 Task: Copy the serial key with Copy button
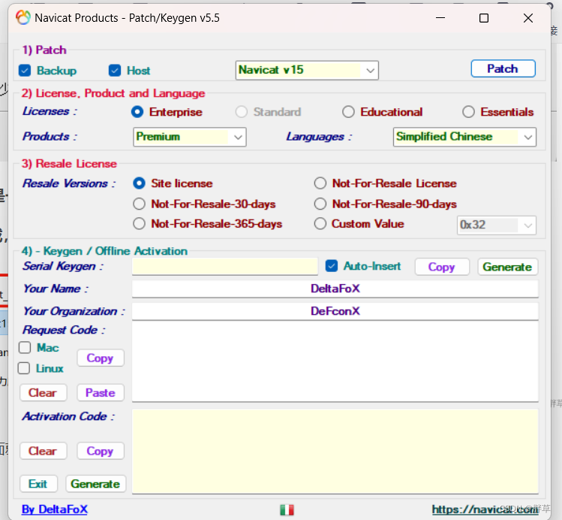[442, 267]
